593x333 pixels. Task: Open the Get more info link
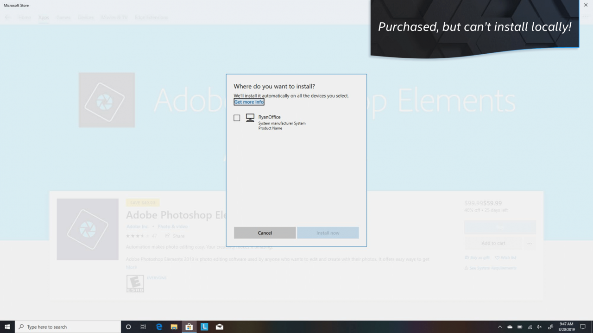(249, 102)
